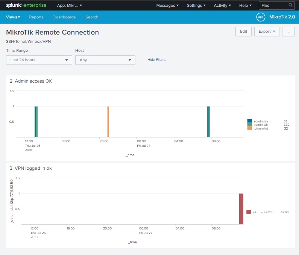Click the search magnifier icon in Find
This screenshot has height=255, width=299.
click(290, 5)
